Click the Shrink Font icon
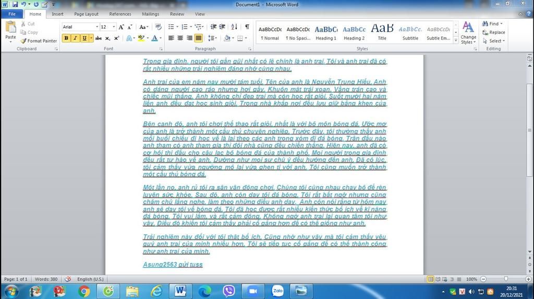534x299 pixels. point(130,27)
